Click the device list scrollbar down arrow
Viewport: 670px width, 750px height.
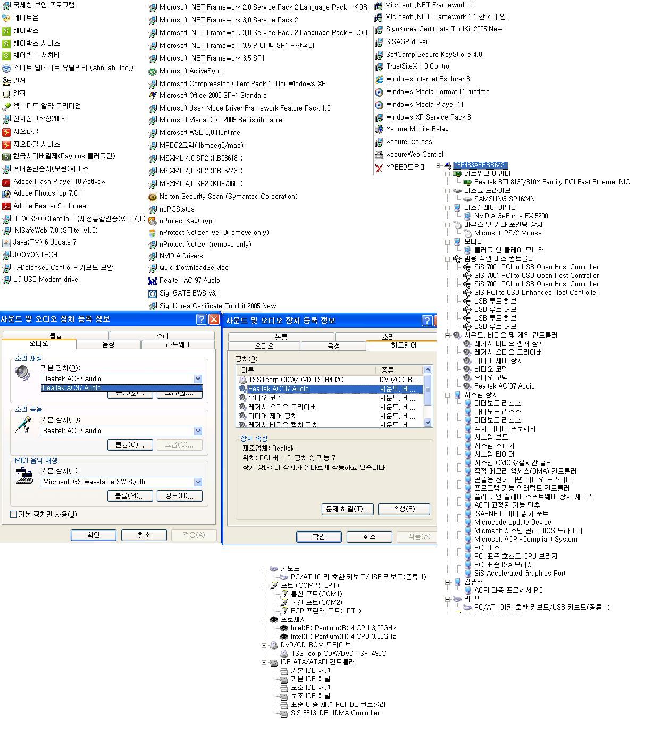tap(428, 423)
